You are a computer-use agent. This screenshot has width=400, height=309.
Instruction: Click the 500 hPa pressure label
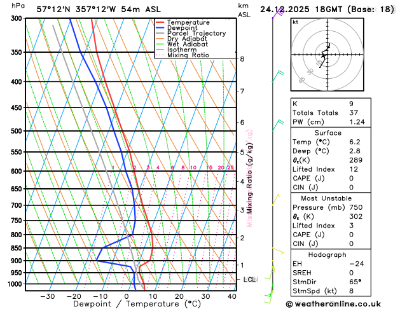tap(17, 131)
